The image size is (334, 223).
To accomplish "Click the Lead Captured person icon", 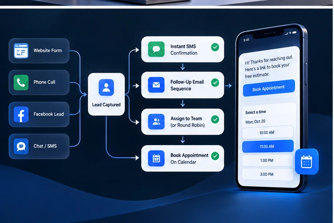I will coord(106,87).
